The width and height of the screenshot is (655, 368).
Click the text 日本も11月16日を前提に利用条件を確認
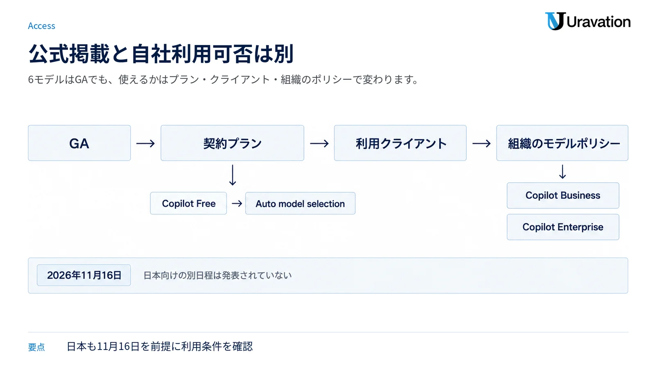coord(160,346)
